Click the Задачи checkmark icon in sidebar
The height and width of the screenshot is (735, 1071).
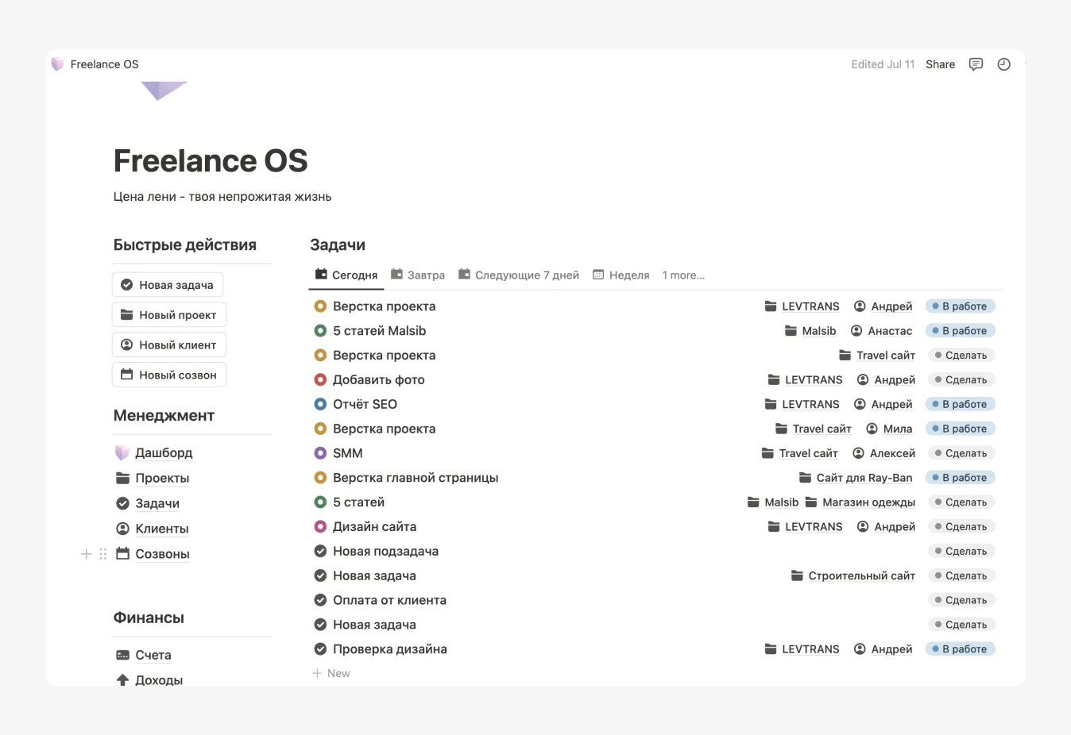coord(122,503)
